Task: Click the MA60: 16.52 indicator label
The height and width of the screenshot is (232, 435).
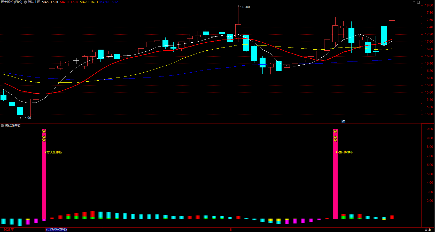Action: [108, 2]
